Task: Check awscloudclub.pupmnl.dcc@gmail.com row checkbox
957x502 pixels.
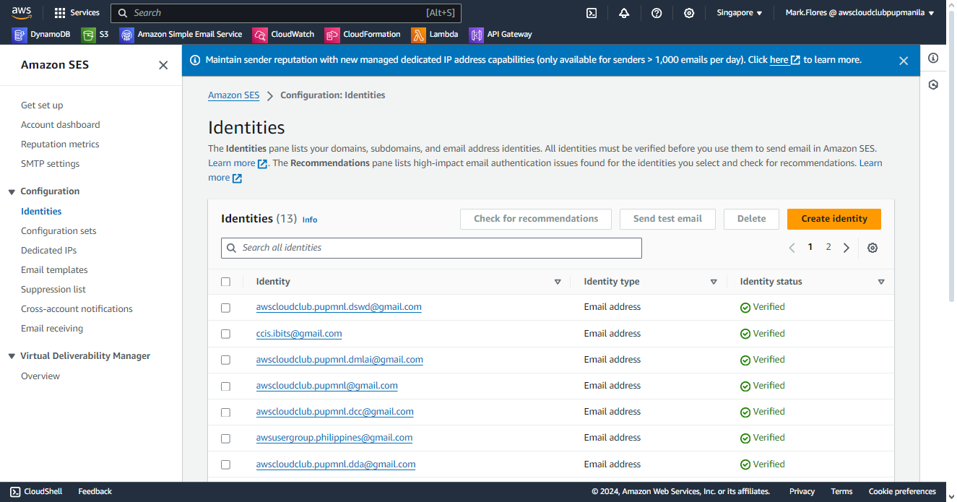Action: click(225, 412)
